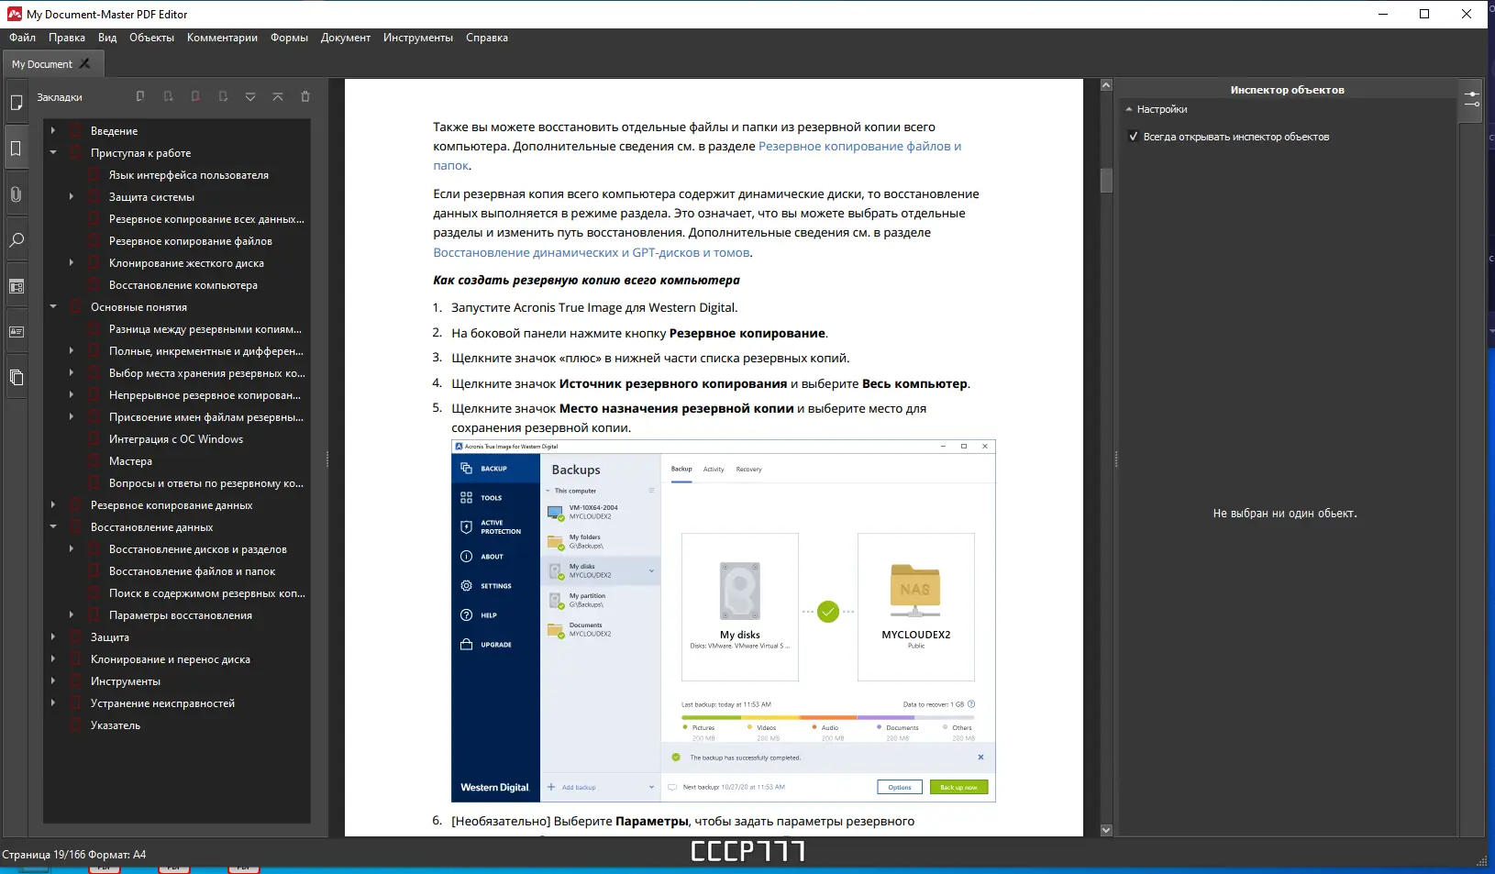Expand the Защита системы bookmark

point(72,197)
